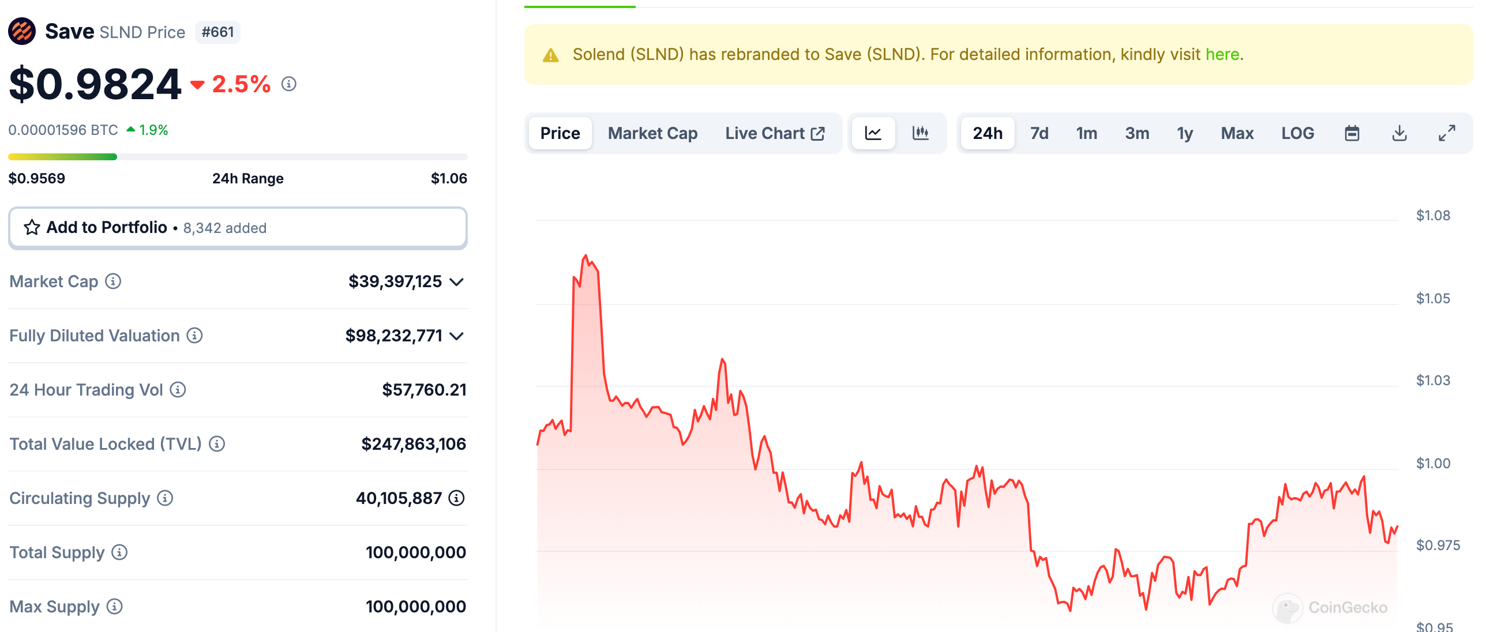The width and height of the screenshot is (1486, 632).
Task: Click Max Supply info icon
Action: [x=115, y=607]
